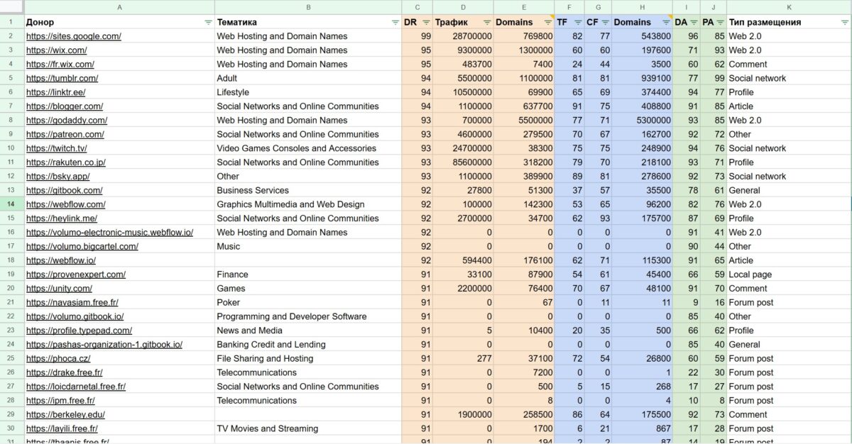Open the filter icon in the Донор header

coord(207,23)
